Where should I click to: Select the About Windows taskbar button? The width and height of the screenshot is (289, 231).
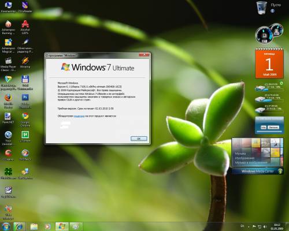pos(62,226)
